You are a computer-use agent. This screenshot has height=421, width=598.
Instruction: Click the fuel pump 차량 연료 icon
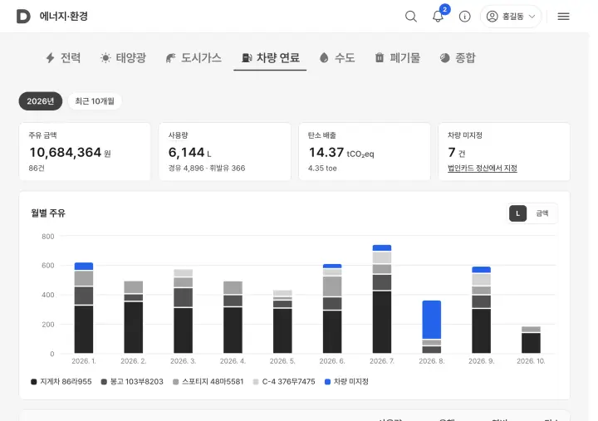point(247,58)
